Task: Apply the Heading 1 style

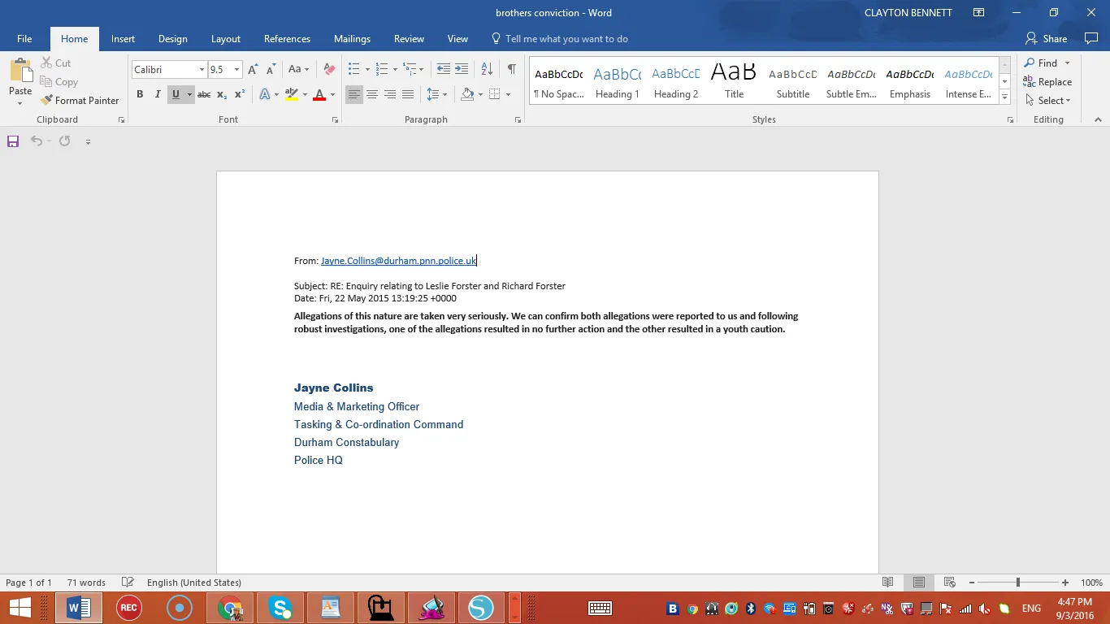Action: [618, 82]
